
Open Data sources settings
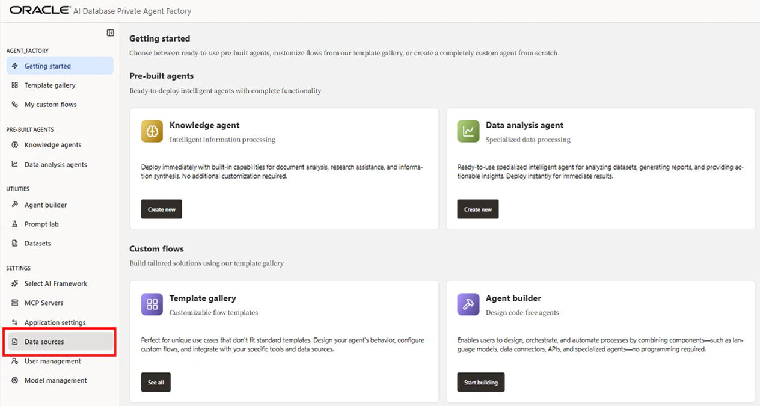click(60, 342)
